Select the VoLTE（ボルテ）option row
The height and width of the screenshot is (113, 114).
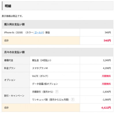click(71, 76)
